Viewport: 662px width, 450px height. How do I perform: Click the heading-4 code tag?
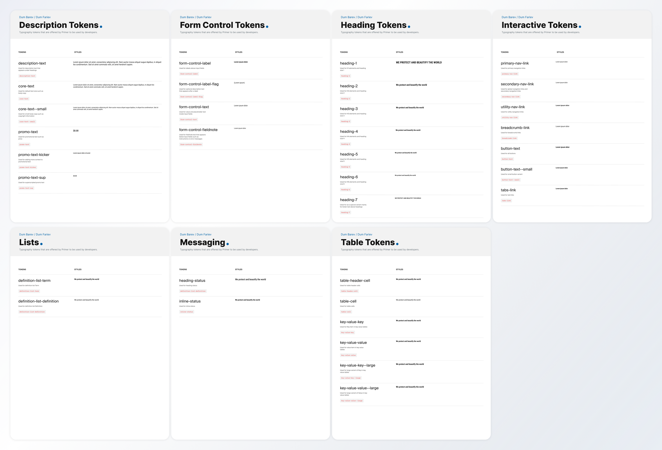click(x=345, y=144)
